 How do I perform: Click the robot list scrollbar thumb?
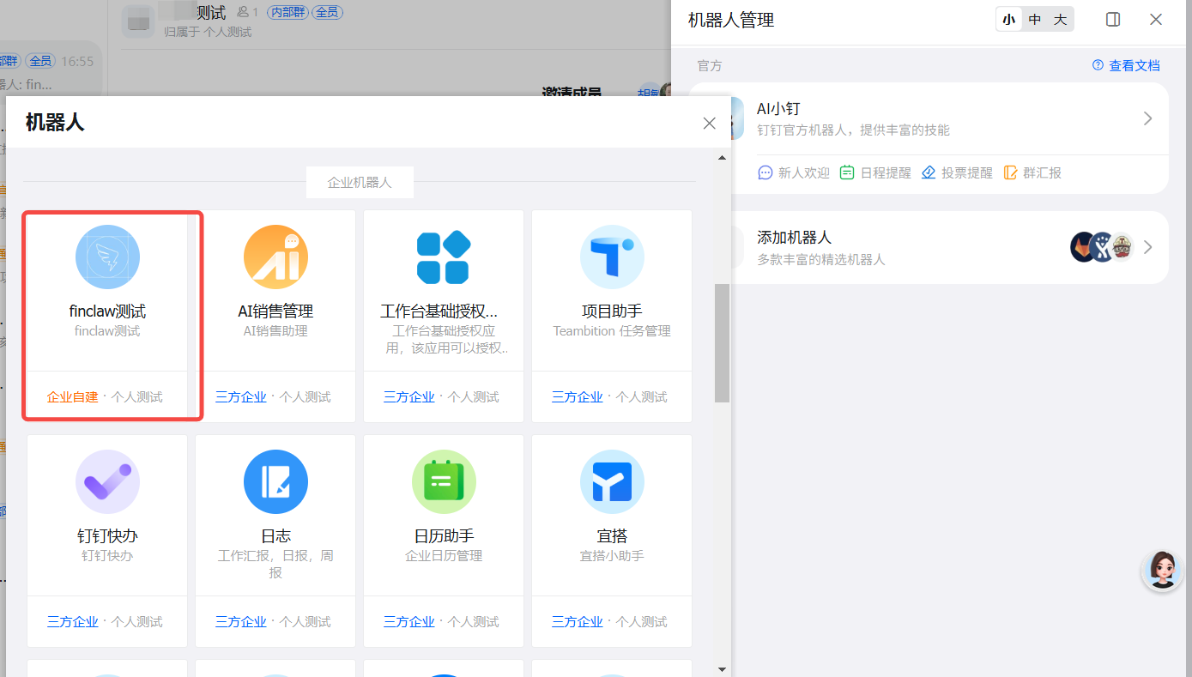point(722,342)
